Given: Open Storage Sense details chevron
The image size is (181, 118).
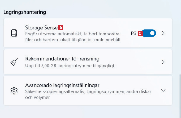Looking at the screenshot, I should (x=163, y=33).
